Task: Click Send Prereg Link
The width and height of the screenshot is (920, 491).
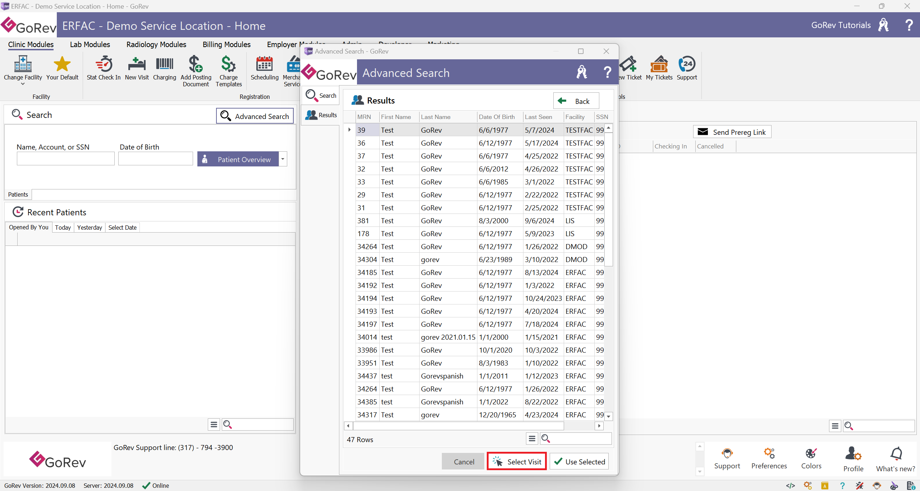Action: 732,132
